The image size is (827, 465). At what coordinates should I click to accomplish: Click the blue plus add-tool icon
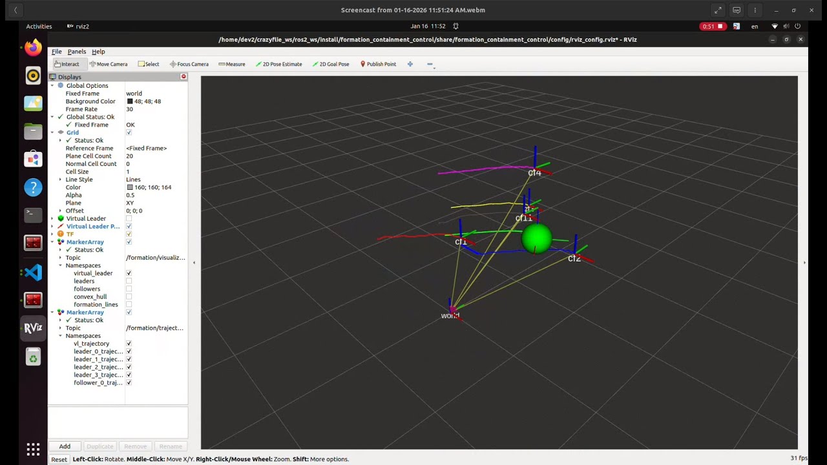(x=410, y=64)
